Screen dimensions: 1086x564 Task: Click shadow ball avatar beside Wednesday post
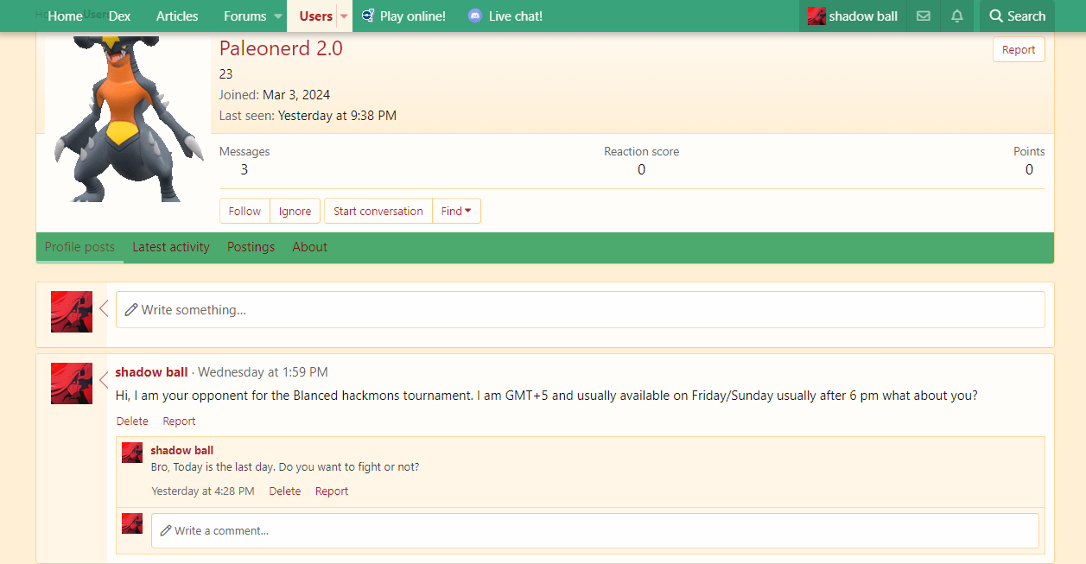pyautogui.click(x=72, y=383)
